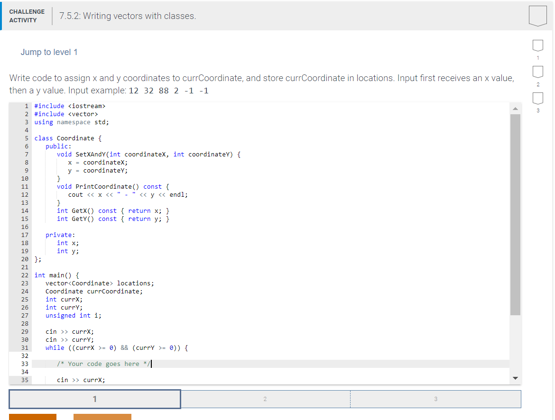Click the level 3 bookmark icon on the right
Image resolution: width=555 pixels, height=420 pixels.
537,99
